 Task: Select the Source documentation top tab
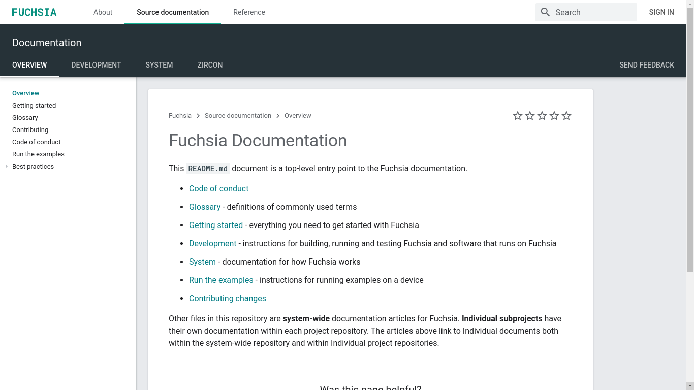click(173, 12)
